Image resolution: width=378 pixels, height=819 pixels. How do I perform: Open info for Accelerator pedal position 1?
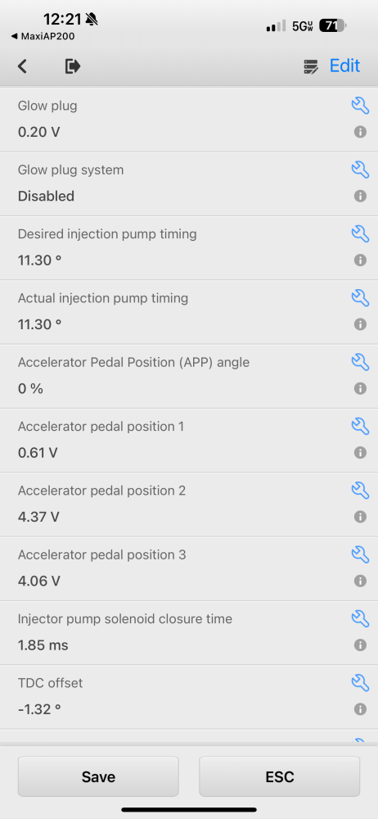tap(360, 452)
